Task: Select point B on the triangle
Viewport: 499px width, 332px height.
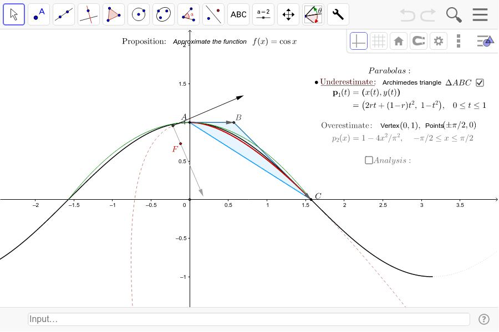Action: (234, 122)
